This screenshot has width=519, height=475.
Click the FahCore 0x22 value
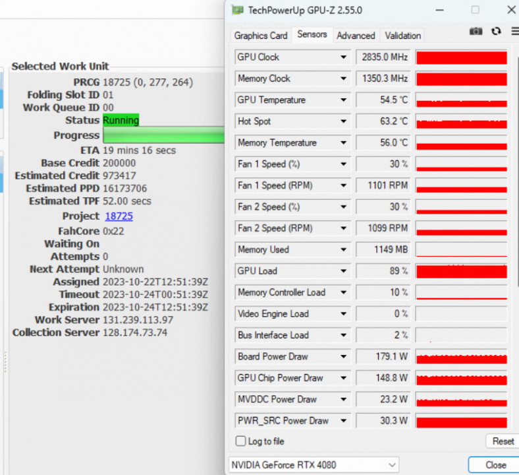[113, 231]
